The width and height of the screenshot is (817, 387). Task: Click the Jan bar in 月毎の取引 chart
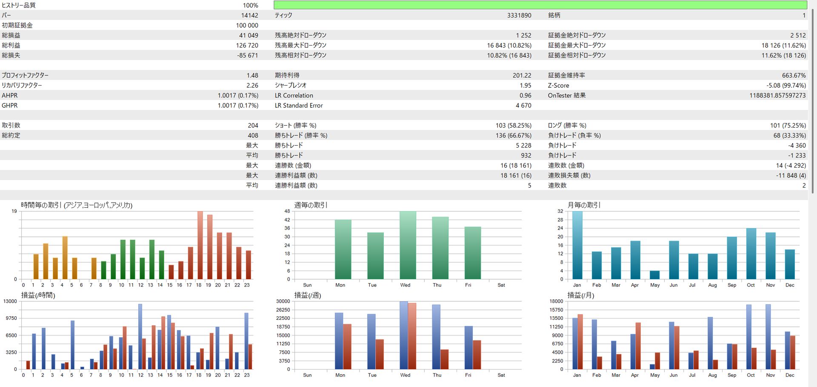point(577,245)
